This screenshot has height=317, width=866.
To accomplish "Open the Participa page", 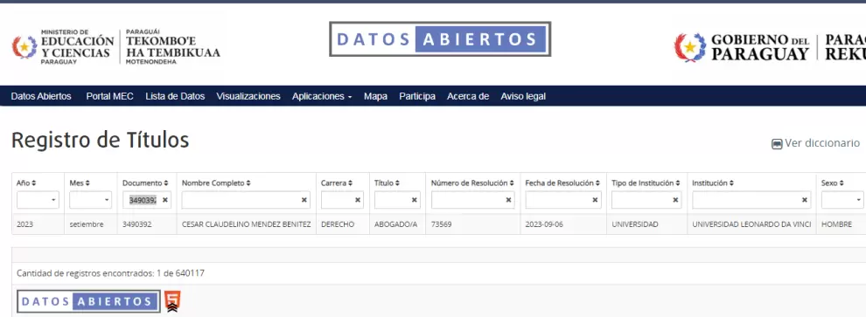I will (x=417, y=96).
